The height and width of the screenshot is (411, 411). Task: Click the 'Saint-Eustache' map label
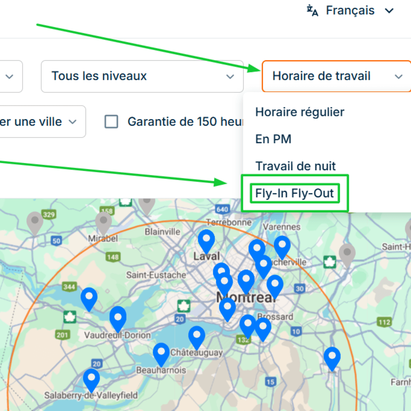156,275
